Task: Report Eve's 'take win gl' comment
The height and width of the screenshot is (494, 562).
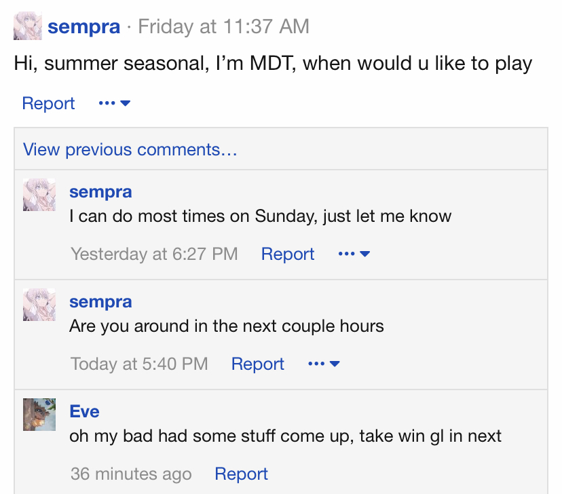Action: coord(241,474)
